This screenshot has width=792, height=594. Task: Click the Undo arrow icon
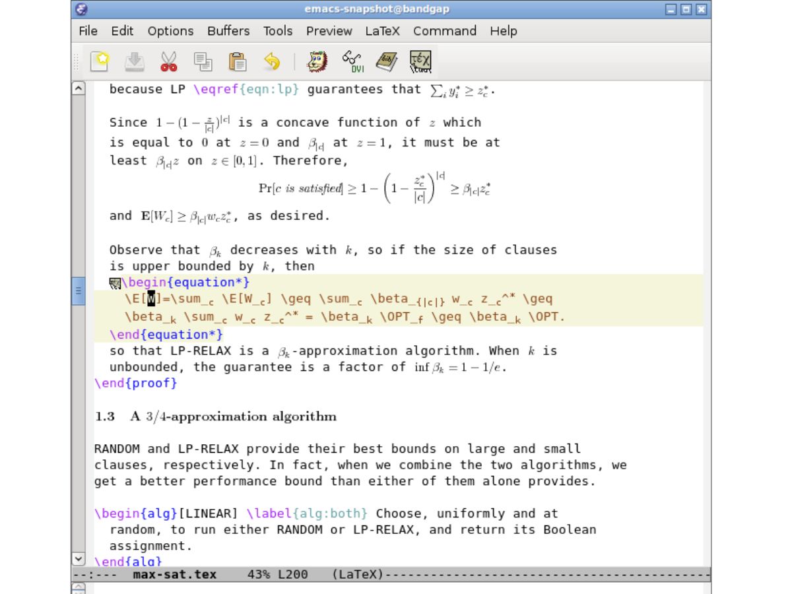[271, 61]
